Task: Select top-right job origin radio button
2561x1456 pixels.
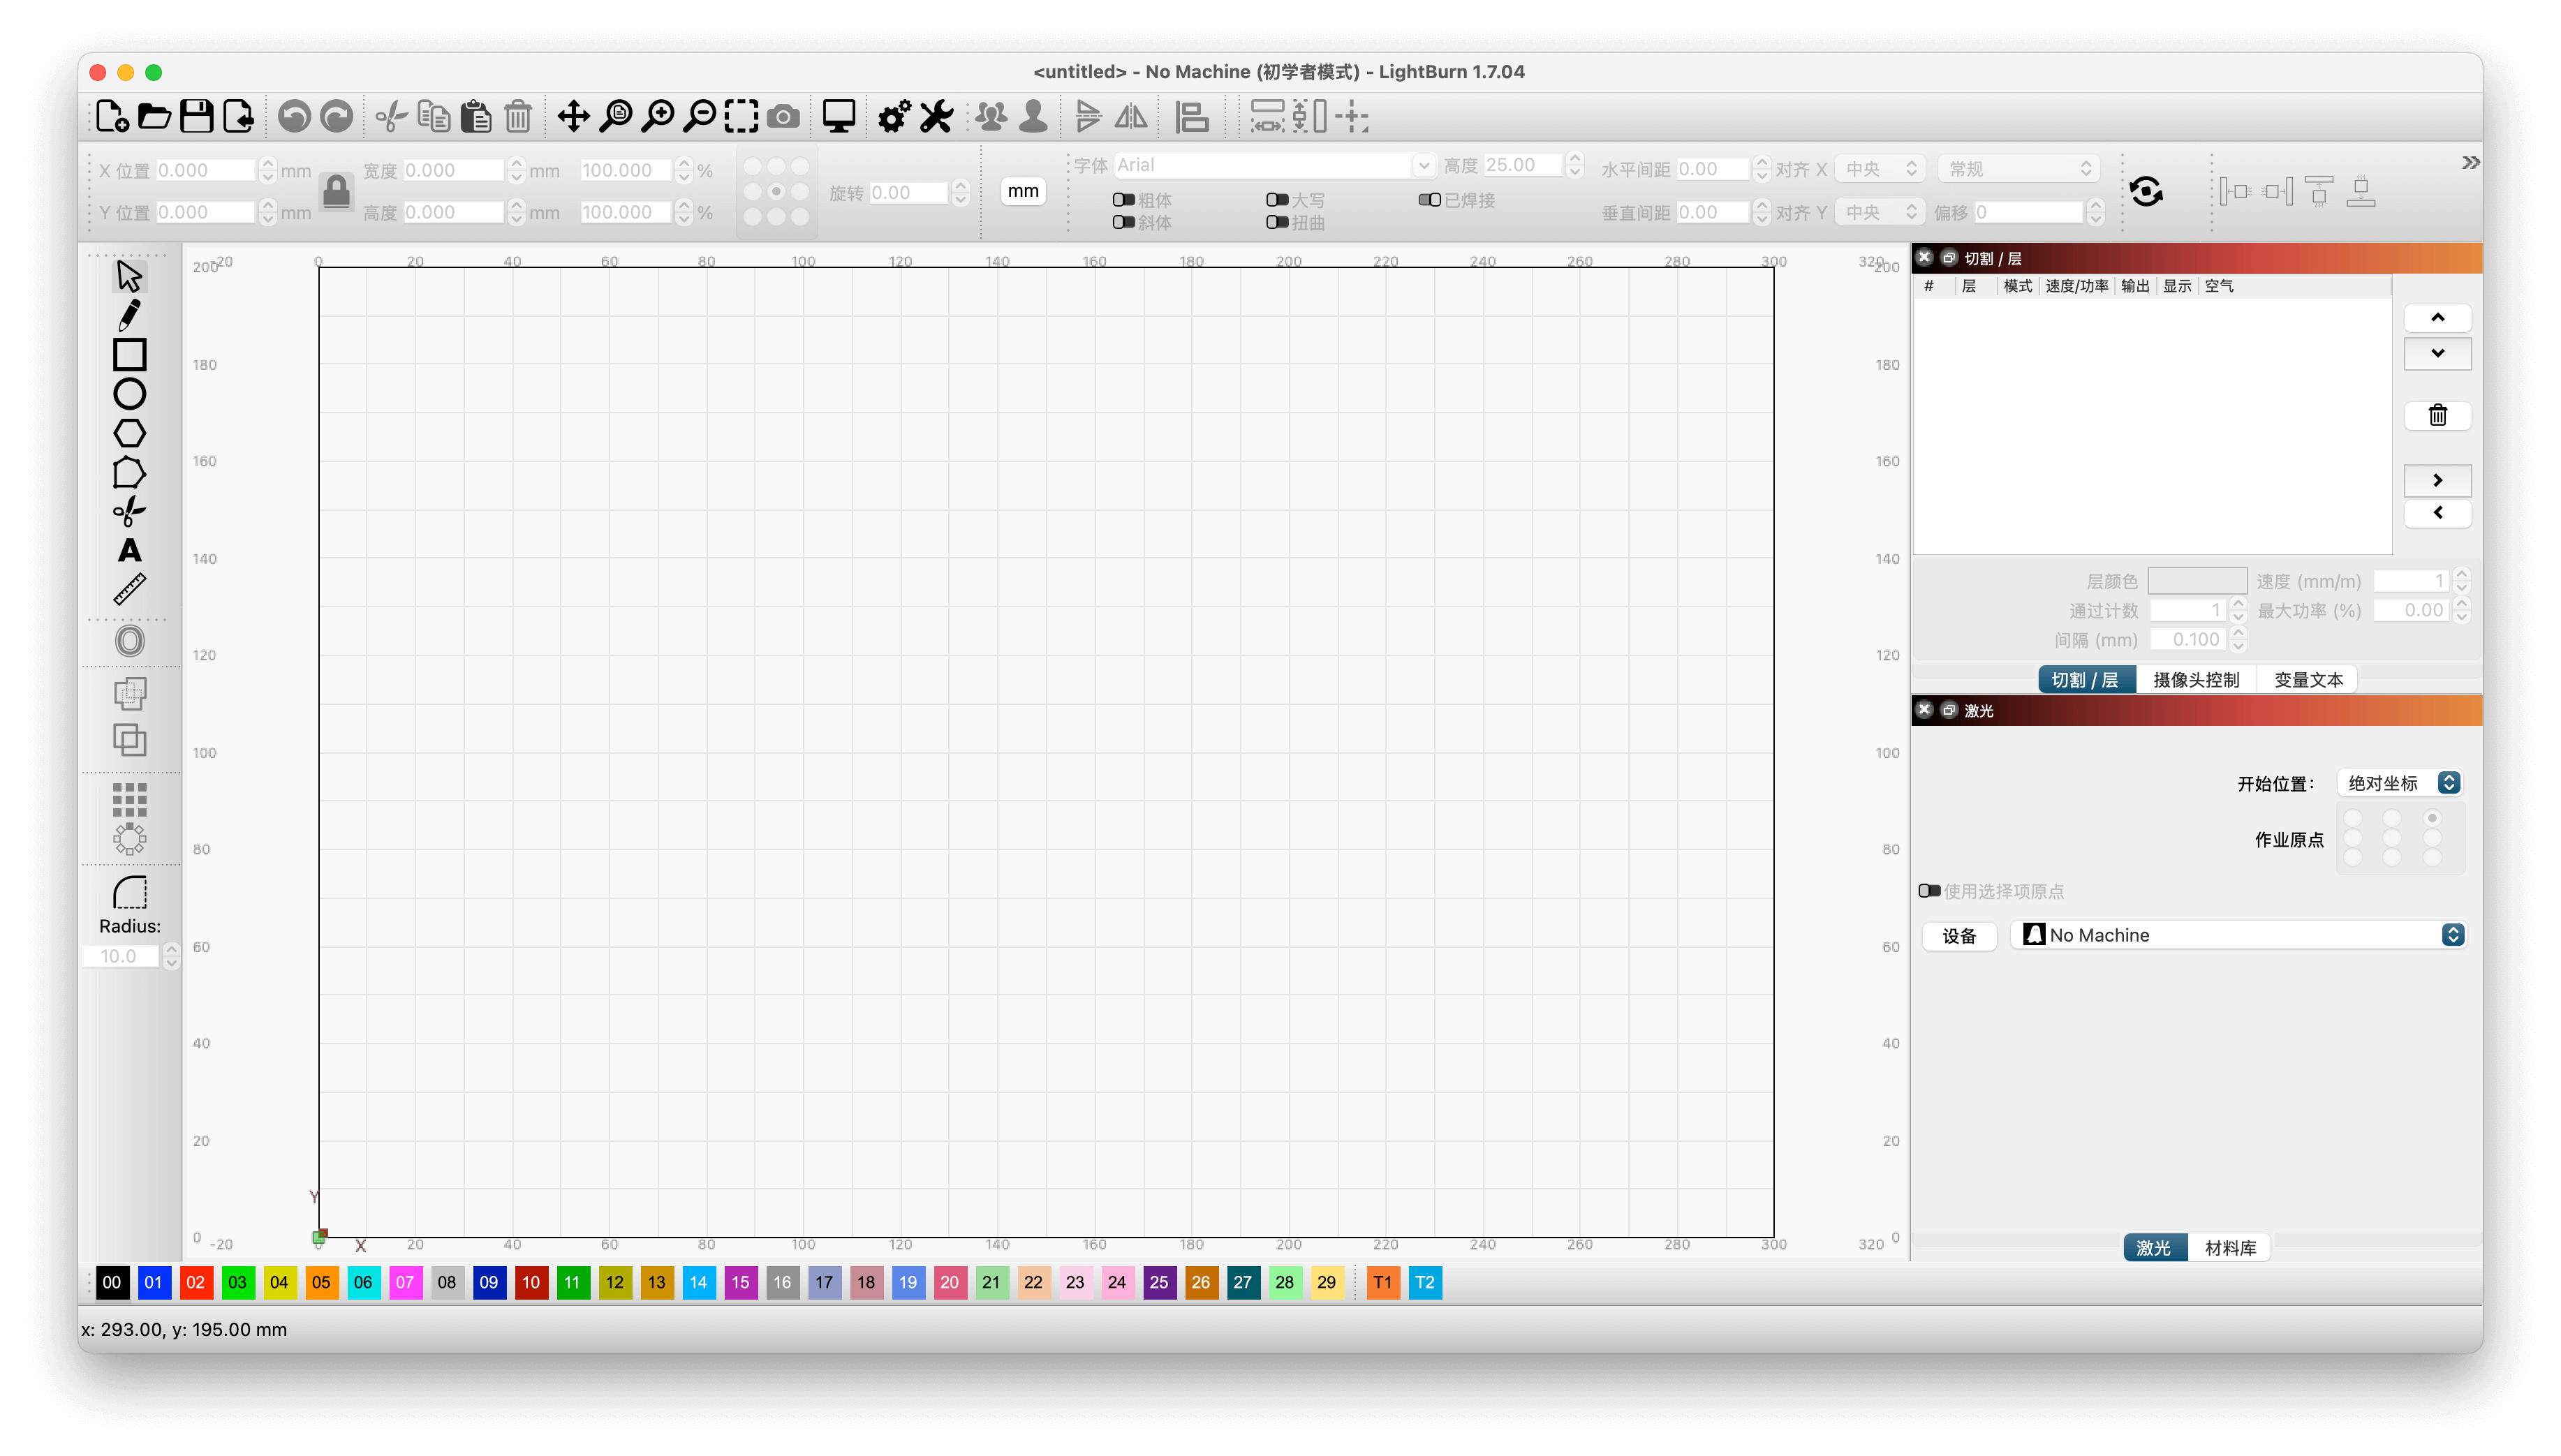Action: coord(2432,818)
